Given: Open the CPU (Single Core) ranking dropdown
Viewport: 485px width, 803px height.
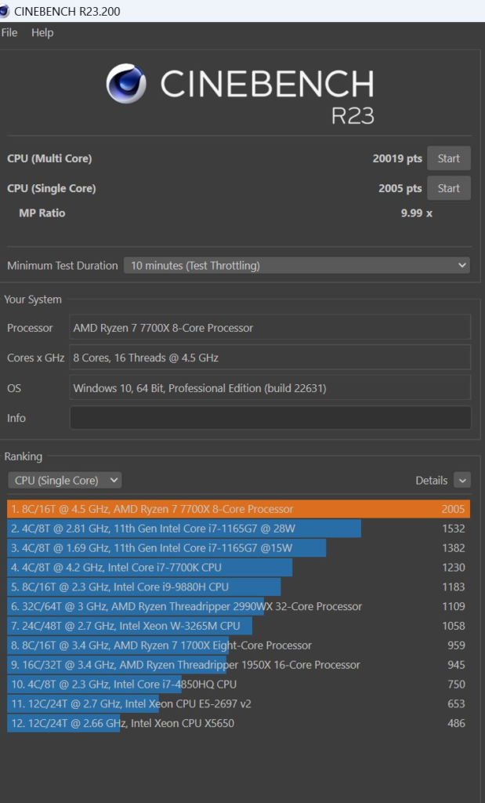Looking at the screenshot, I should click(x=64, y=481).
